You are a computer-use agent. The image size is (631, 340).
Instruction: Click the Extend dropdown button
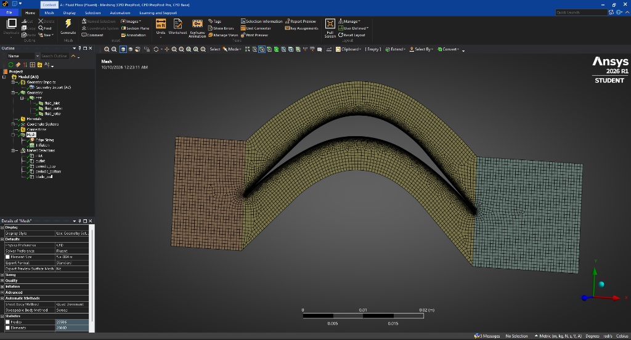395,49
